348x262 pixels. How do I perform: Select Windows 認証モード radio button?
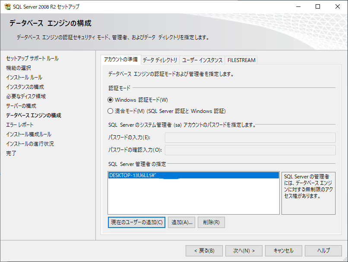click(x=111, y=100)
